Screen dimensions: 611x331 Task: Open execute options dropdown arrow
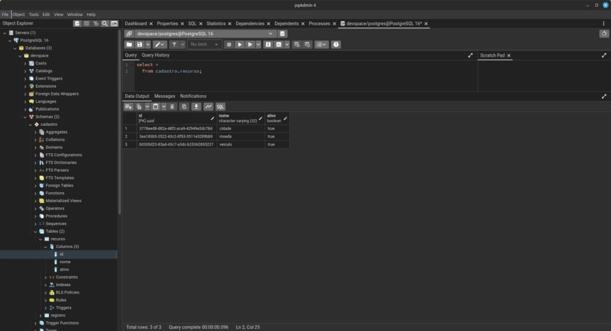click(x=258, y=44)
